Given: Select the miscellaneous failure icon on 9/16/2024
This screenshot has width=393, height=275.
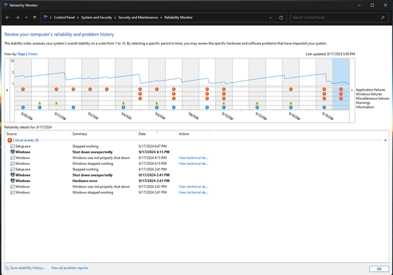Looking at the screenshot, I should tap(324, 98).
